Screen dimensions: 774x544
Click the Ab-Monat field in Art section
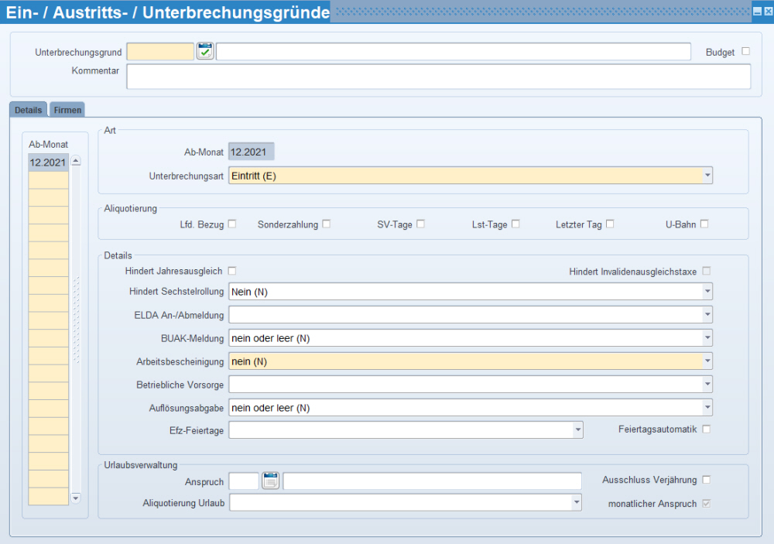click(251, 152)
